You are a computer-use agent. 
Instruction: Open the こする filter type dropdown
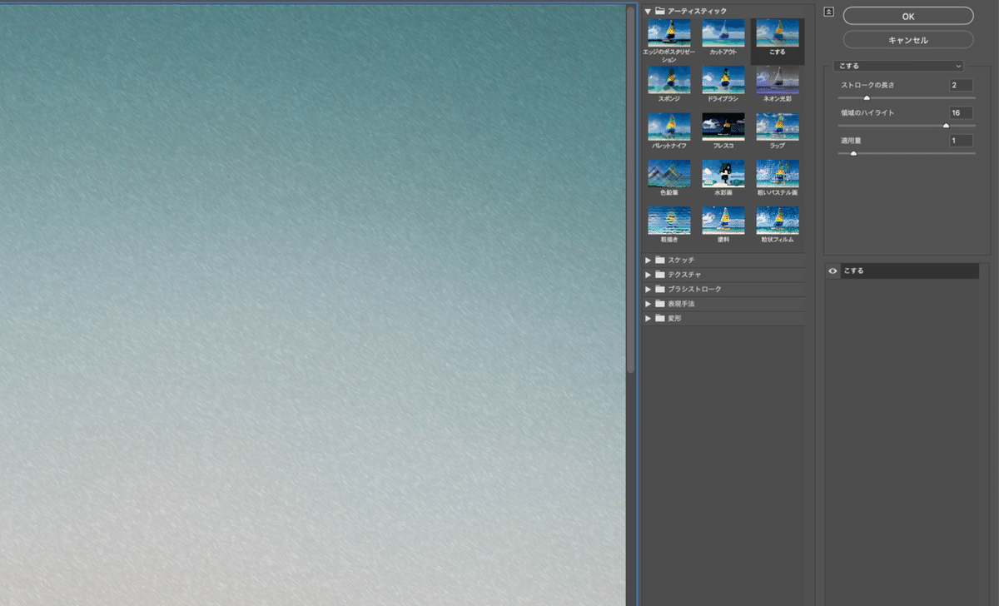coord(898,66)
